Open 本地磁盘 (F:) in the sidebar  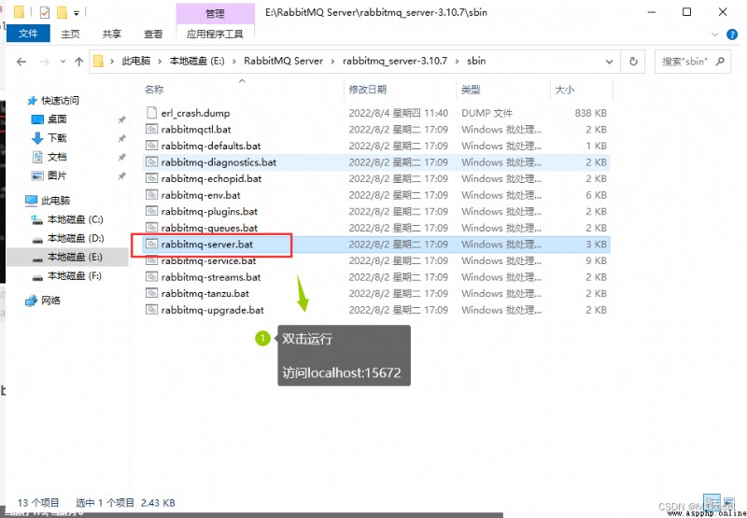tap(75, 275)
